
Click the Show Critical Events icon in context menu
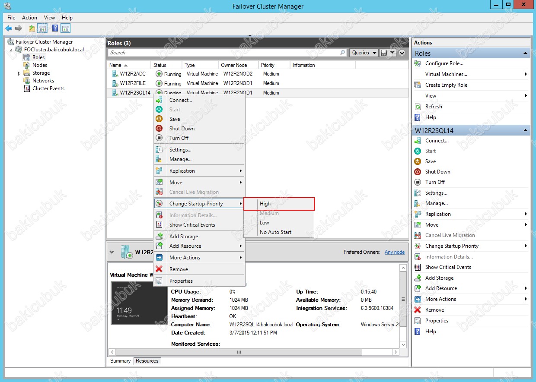[x=159, y=225]
